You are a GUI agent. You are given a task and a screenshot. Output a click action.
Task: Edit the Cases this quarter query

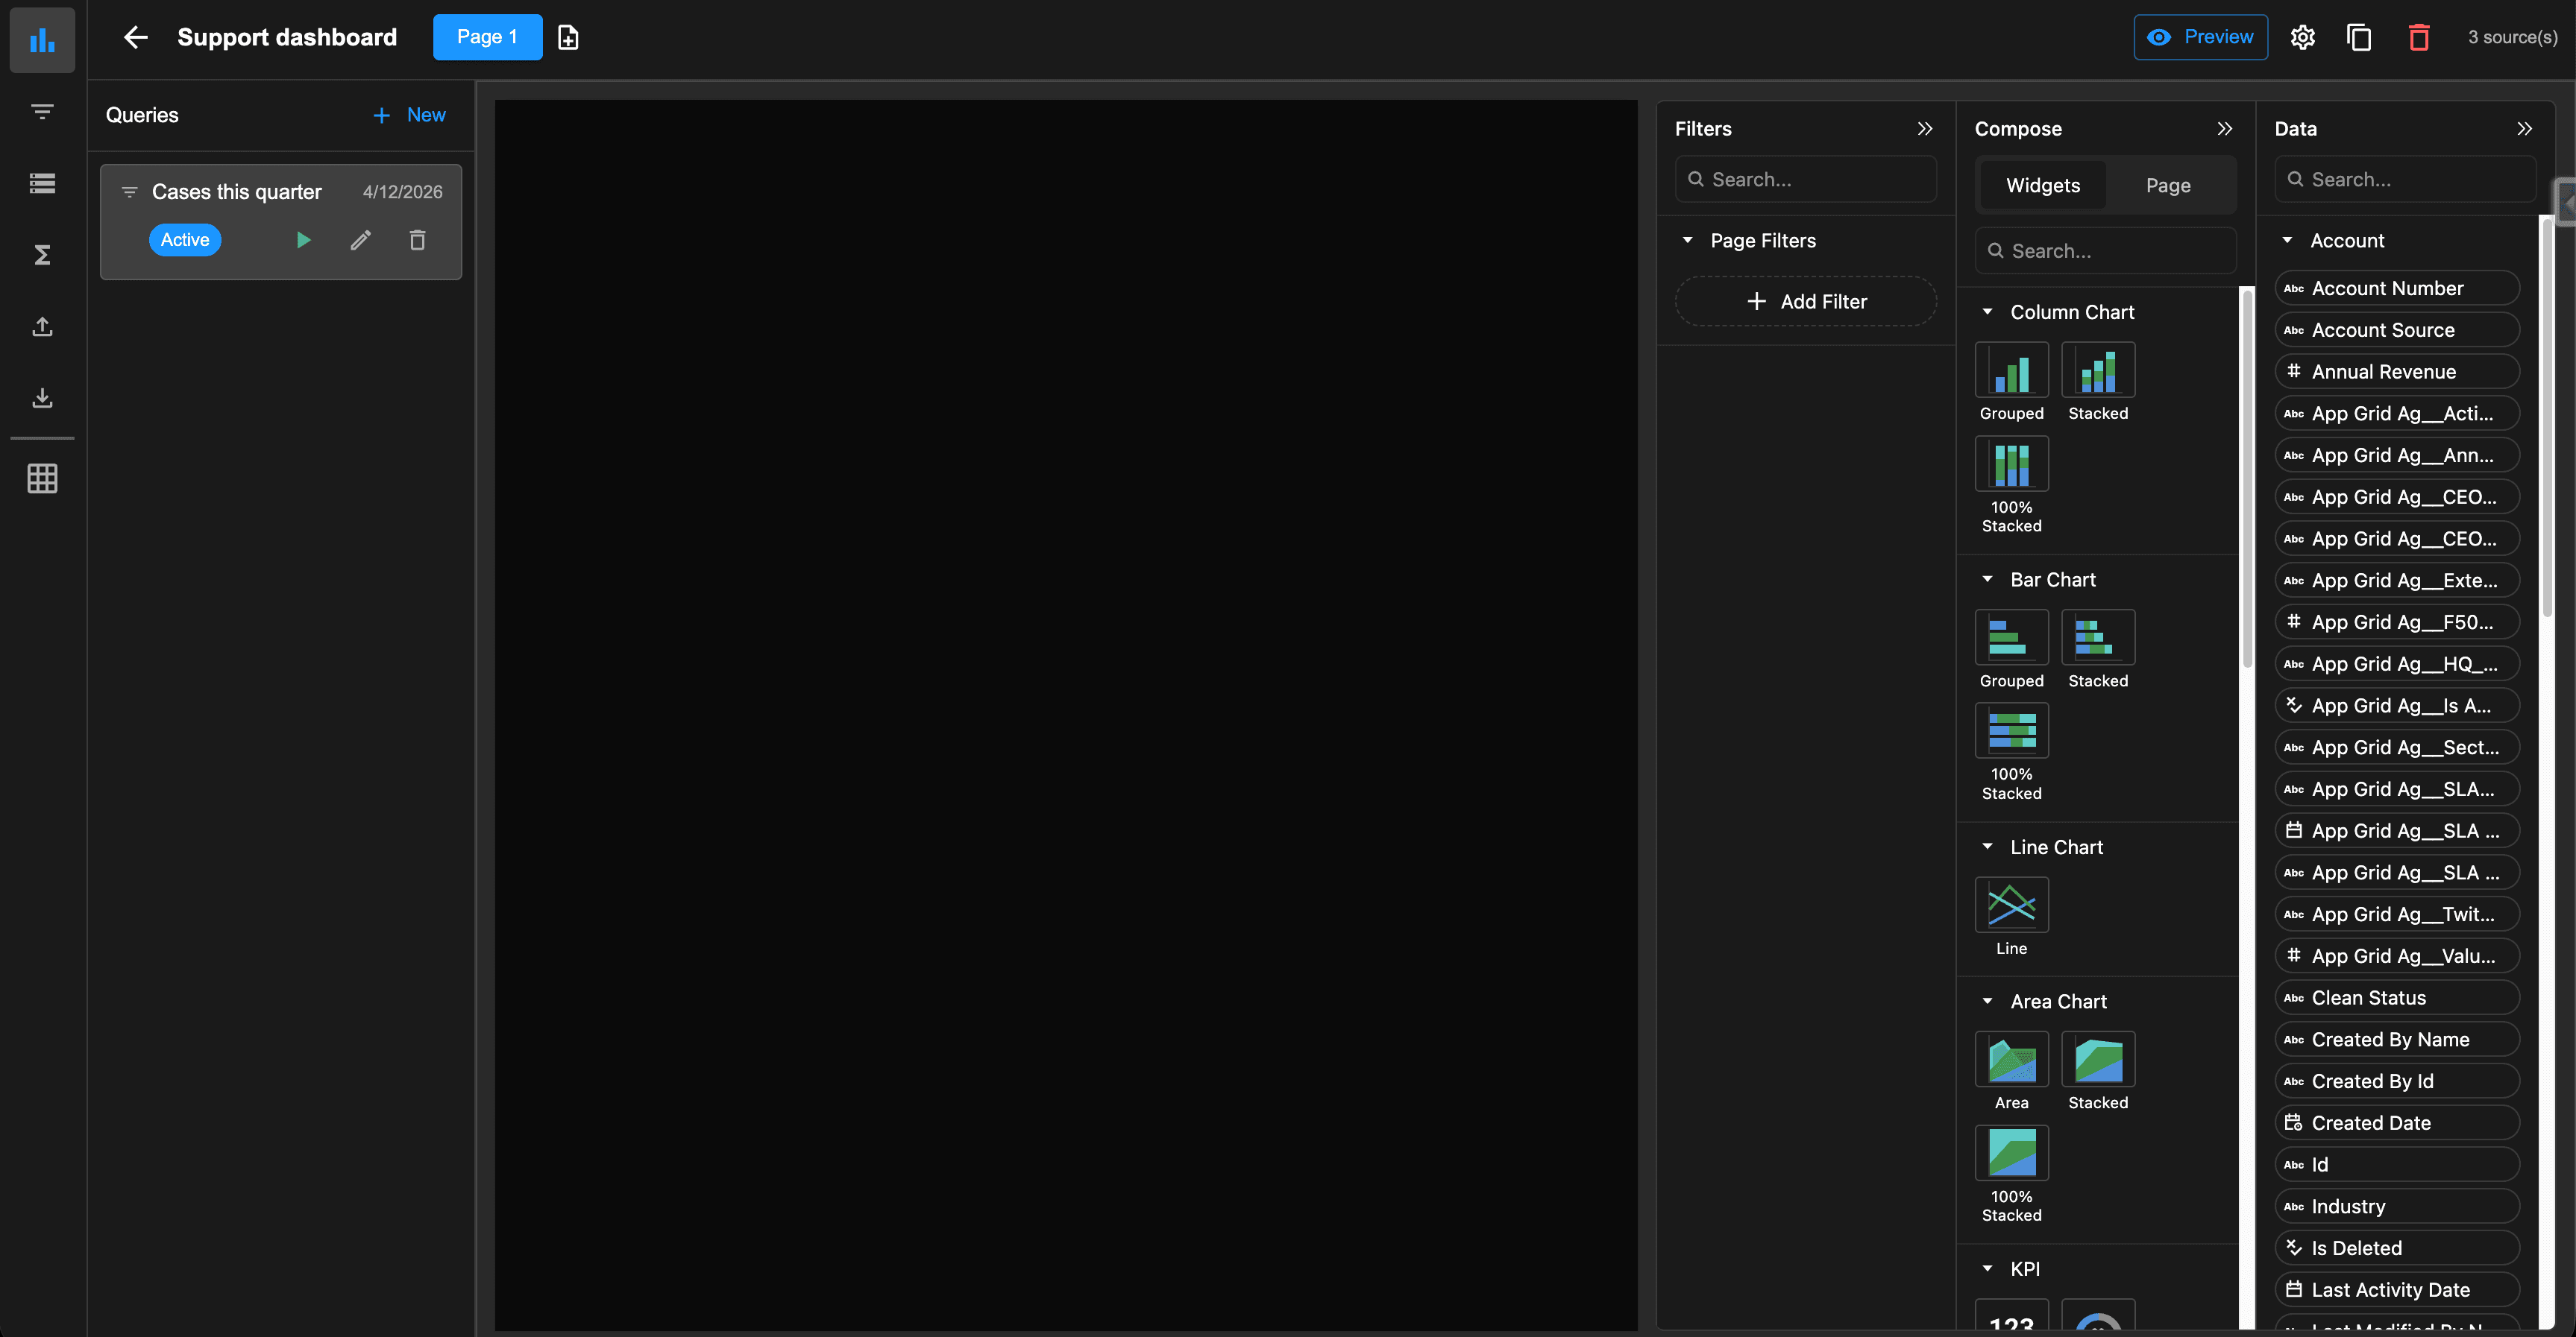click(360, 240)
